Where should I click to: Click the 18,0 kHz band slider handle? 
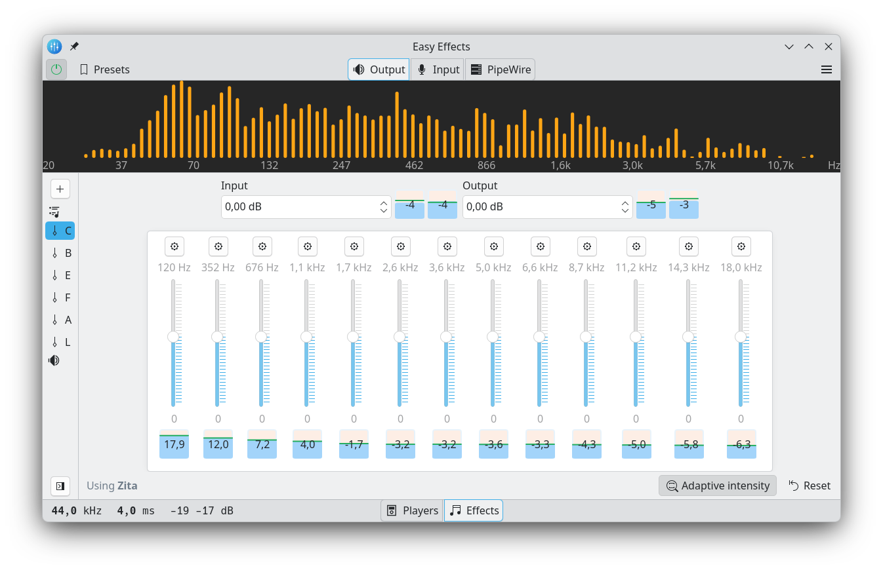[741, 337]
